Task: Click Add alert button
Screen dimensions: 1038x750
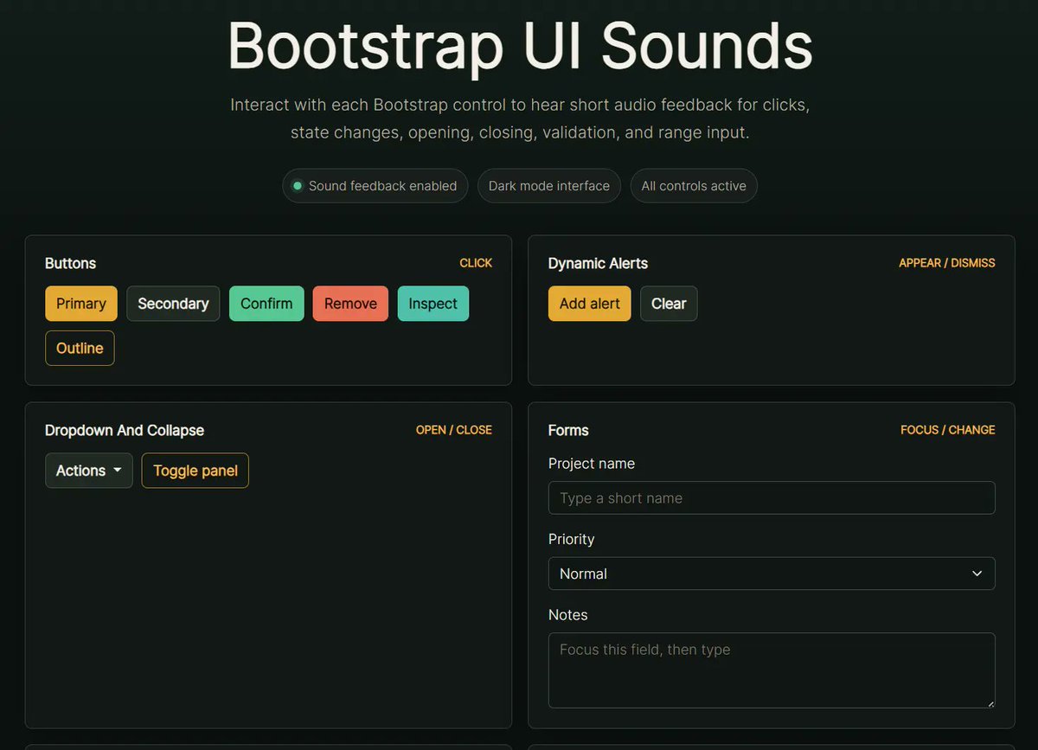Action: 590,304
